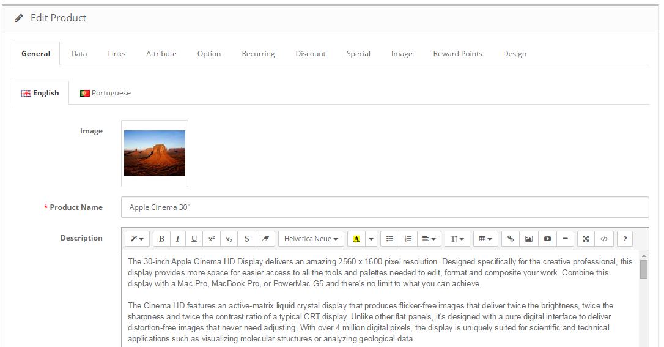Click the scrollbar up arrow in description
Image resolution: width=664 pixels, height=347 pixels.
644,256
